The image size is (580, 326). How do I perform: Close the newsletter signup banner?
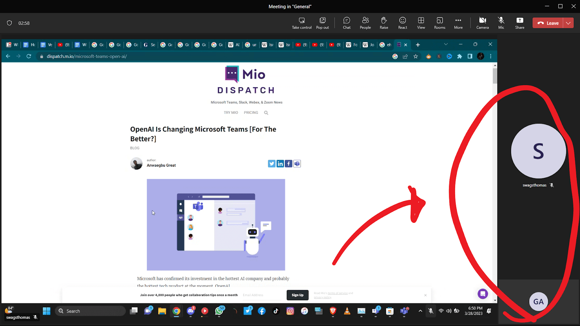425,295
